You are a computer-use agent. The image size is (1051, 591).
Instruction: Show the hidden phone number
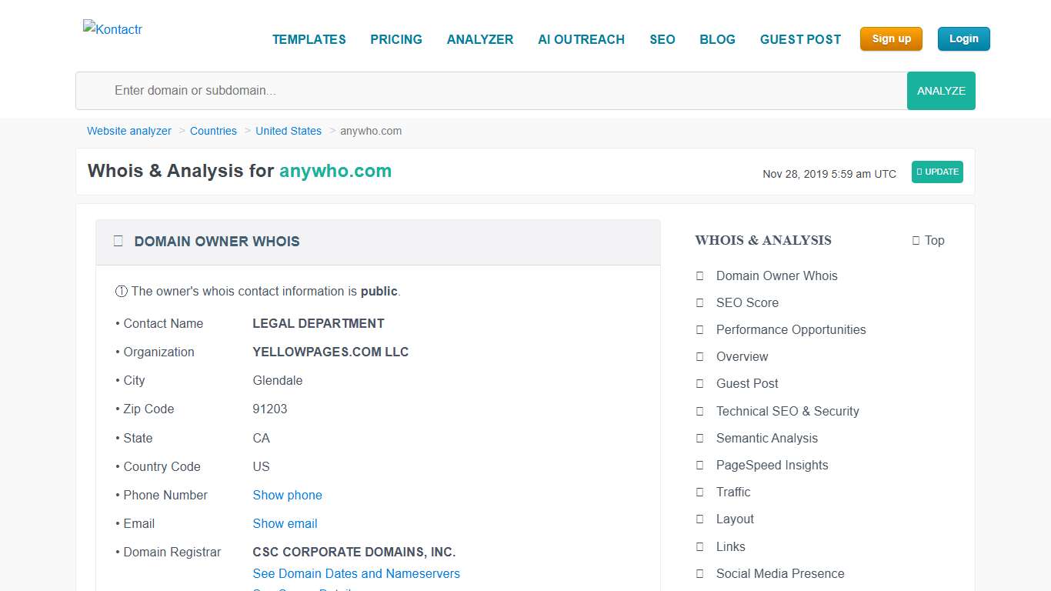[287, 495]
